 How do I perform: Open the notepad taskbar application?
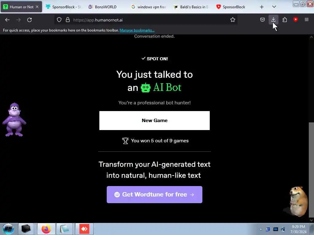(64, 229)
